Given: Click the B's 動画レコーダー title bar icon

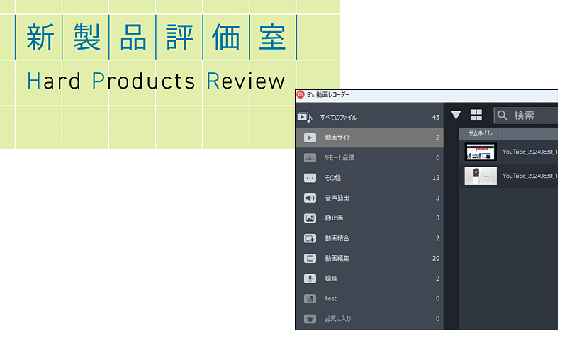Looking at the screenshot, I should pos(301,95).
